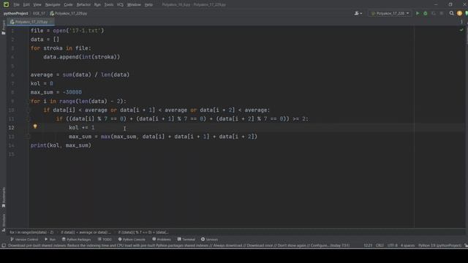Open the Refactor menu

(x=83, y=5)
